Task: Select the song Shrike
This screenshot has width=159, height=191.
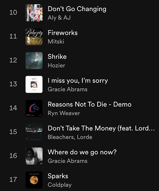Action: [57, 57]
